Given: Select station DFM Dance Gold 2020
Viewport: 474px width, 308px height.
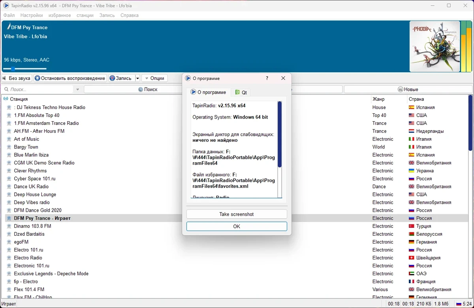Looking at the screenshot, I should point(38,210).
